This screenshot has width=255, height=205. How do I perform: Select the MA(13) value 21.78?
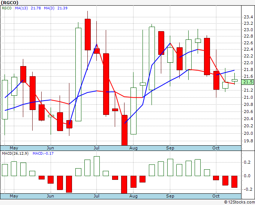click(x=36, y=8)
